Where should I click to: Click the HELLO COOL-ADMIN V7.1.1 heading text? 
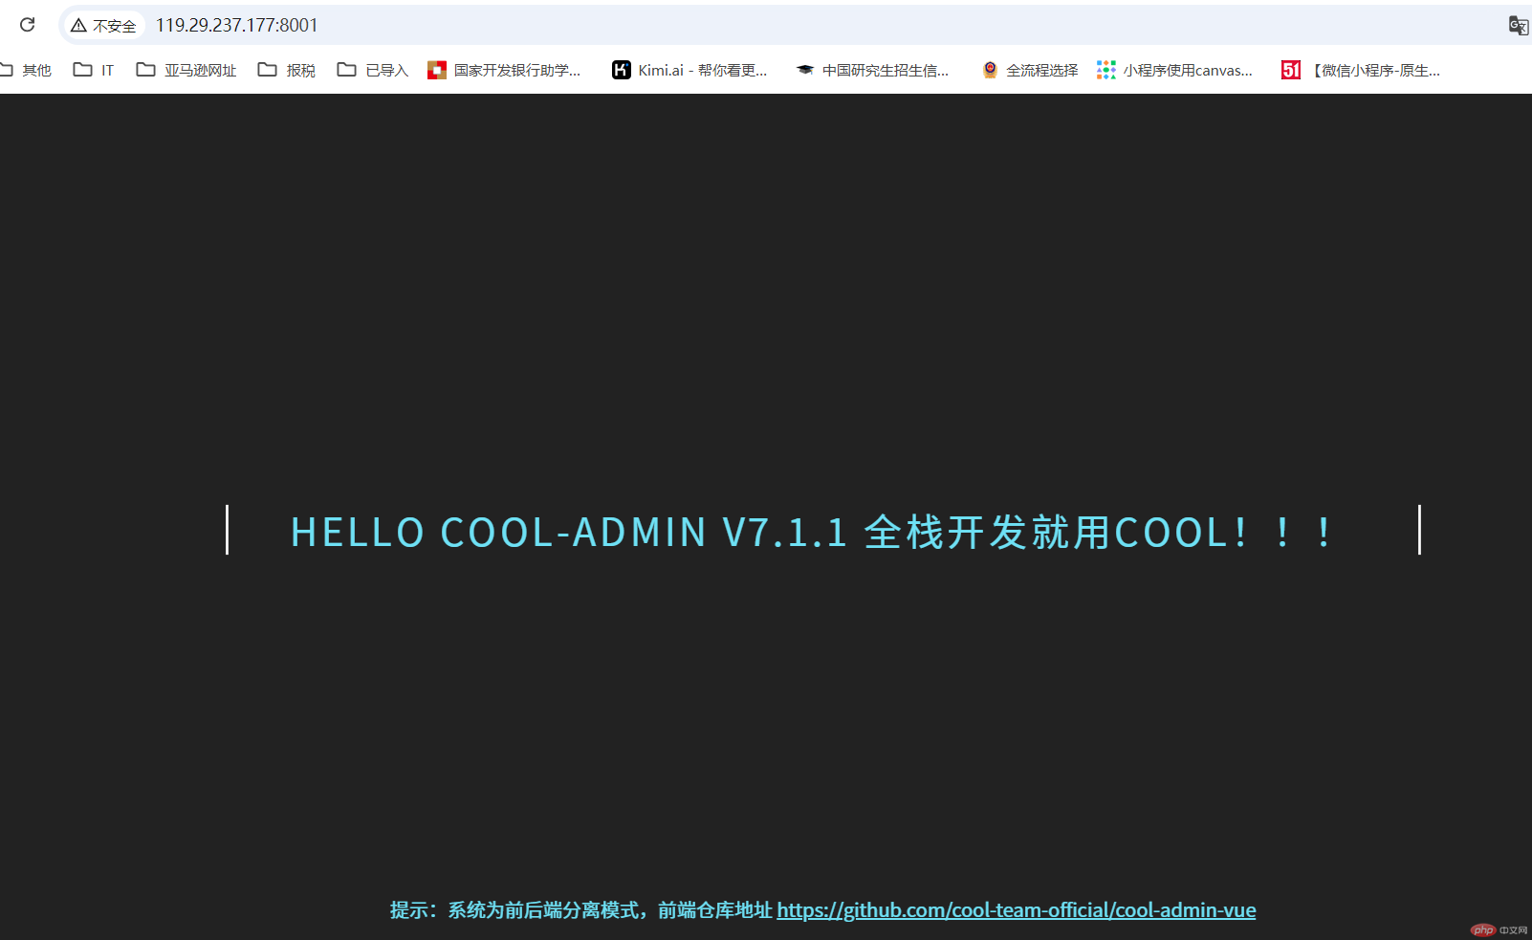coord(811,533)
